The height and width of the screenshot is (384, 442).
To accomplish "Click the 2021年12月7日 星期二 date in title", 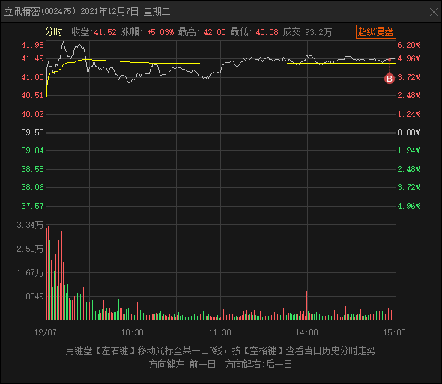I will click(125, 11).
